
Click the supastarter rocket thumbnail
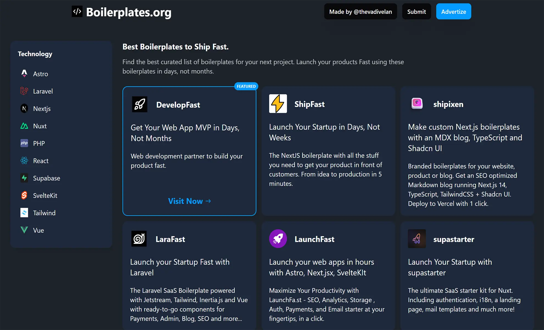(417, 239)
